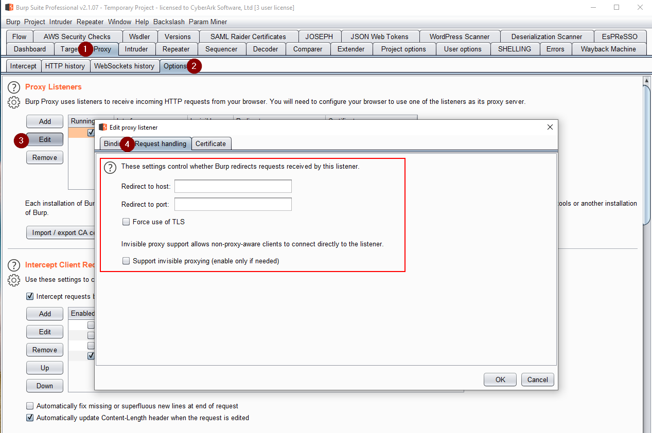
Task: Go to the Comparer tab
Action: (x=308, y=49)
